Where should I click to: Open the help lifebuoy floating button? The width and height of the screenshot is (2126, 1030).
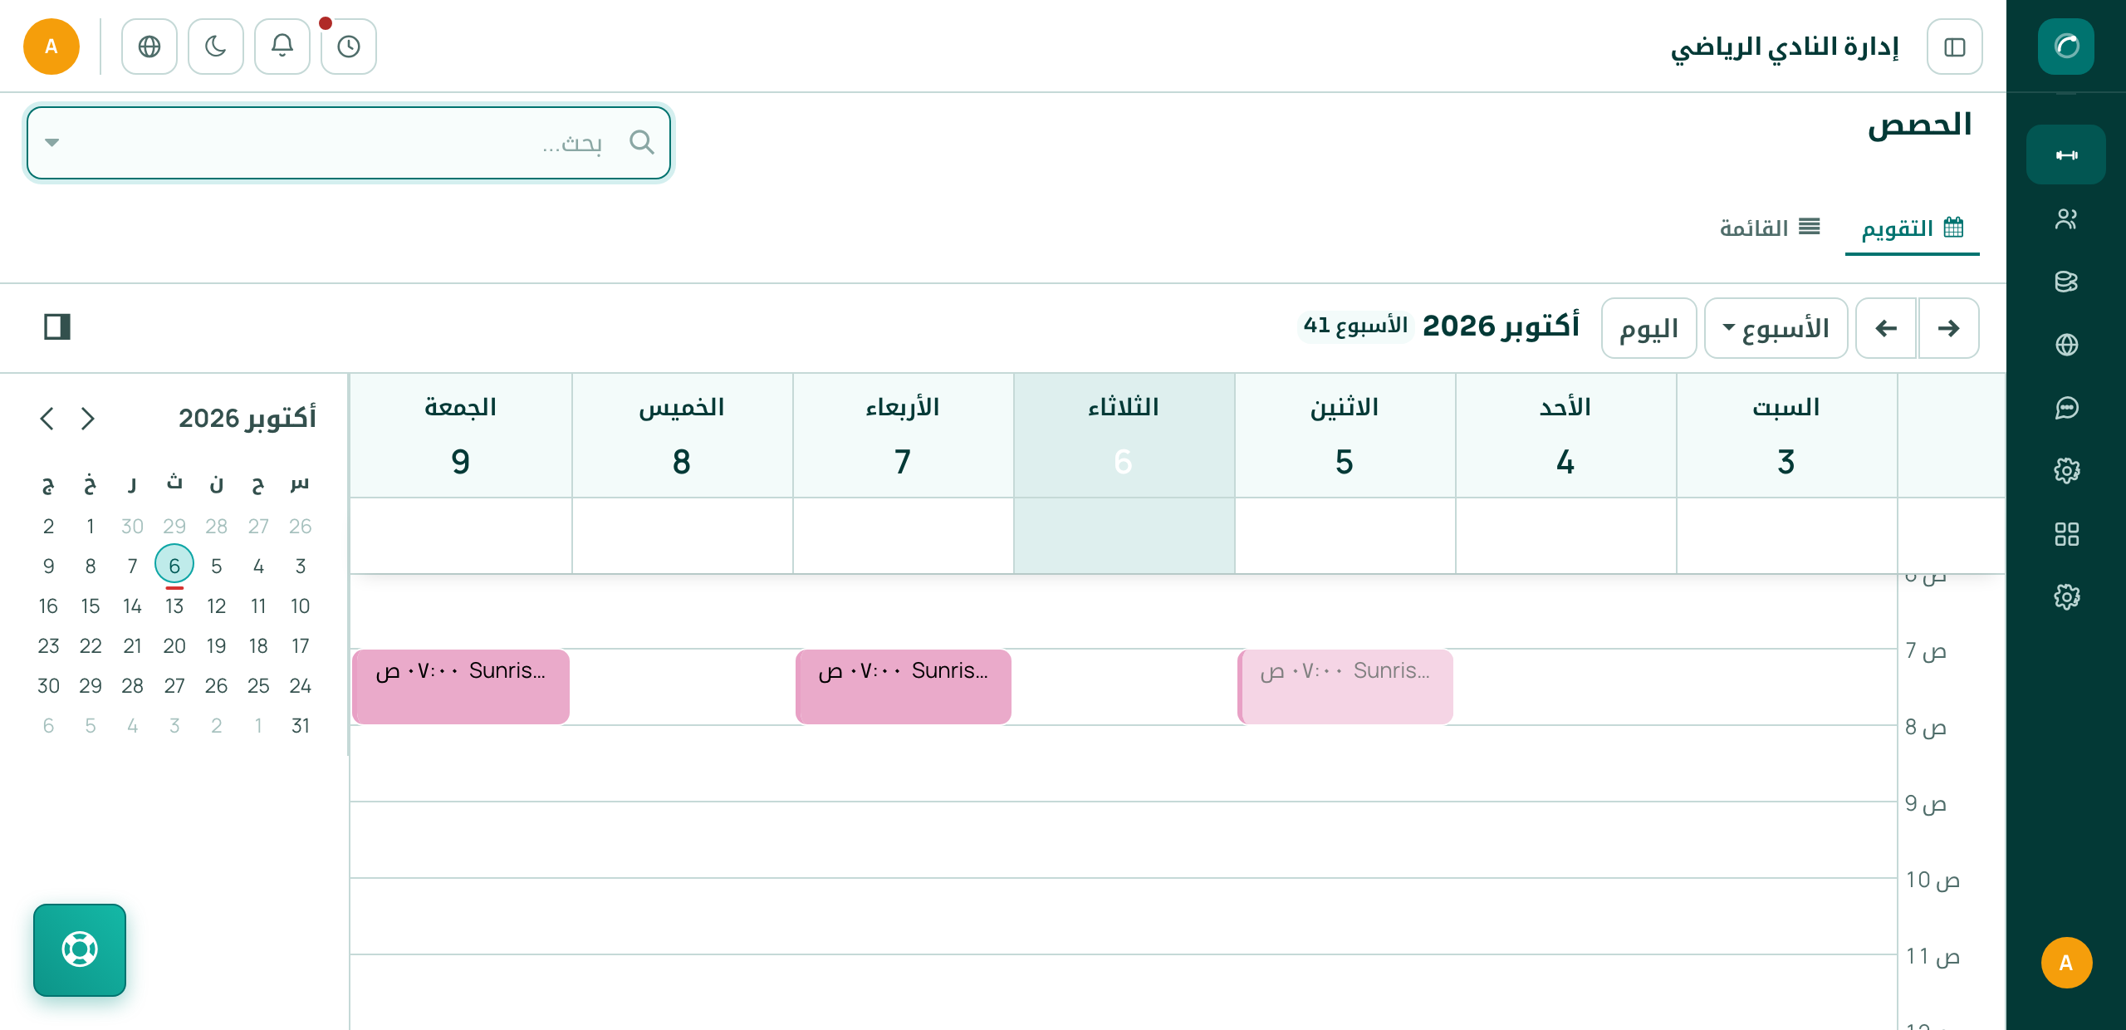(80, 949)
